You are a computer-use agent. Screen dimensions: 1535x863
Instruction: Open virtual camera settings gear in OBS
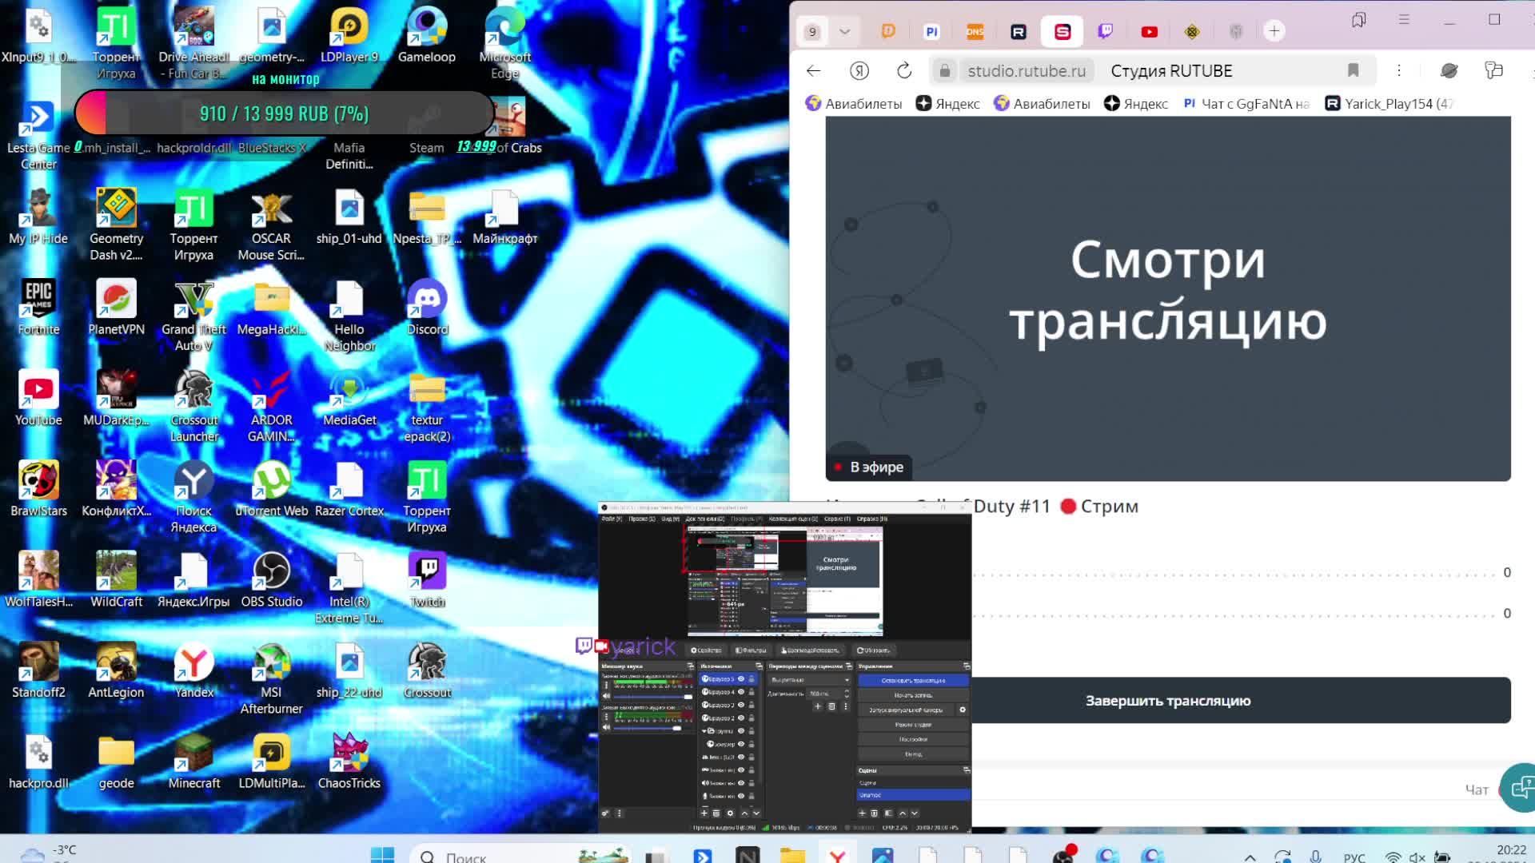coord(963,710)
